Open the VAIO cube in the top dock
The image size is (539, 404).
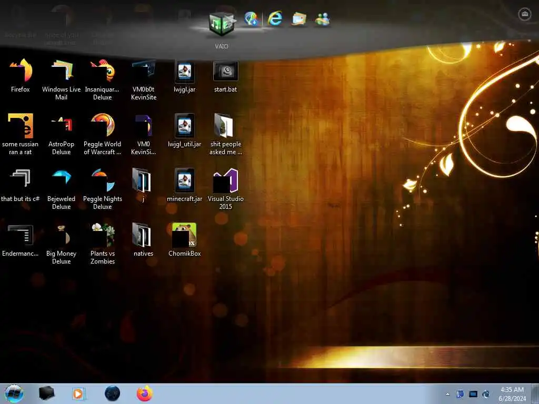pos(222,24)
